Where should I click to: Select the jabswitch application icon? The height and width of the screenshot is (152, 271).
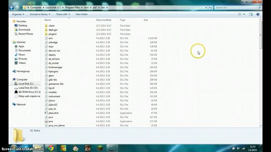(46, 113)
